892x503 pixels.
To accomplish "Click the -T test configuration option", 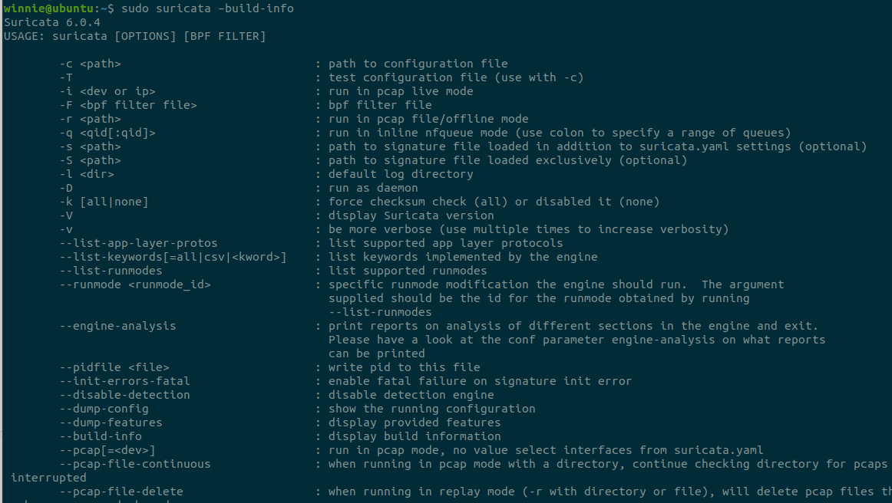I will pyautogui.click(x=66, y=77).
